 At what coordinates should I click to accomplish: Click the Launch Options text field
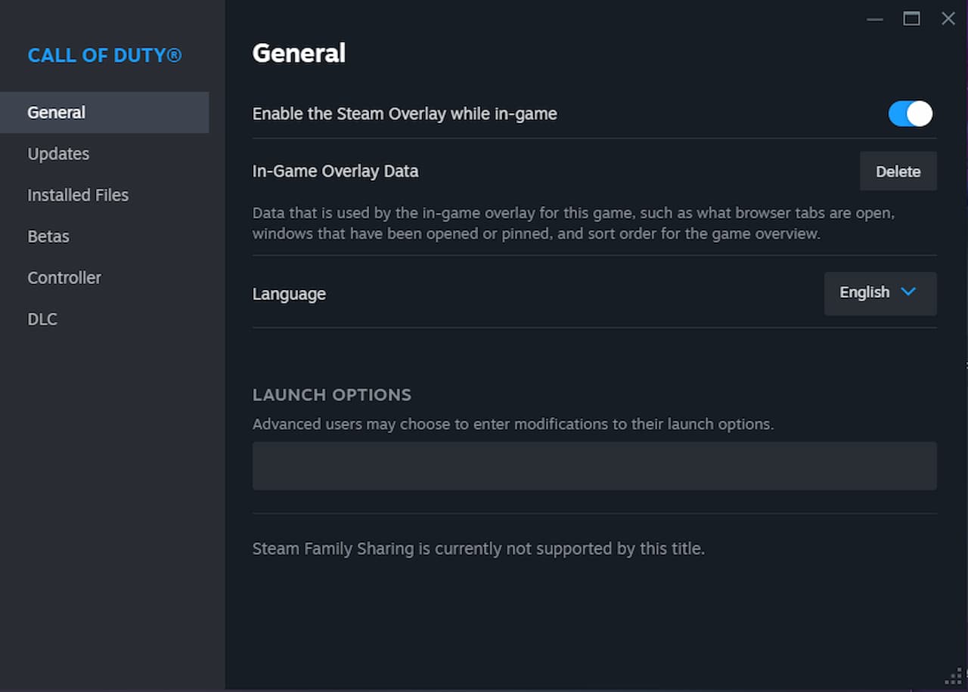tap(594, 466)
